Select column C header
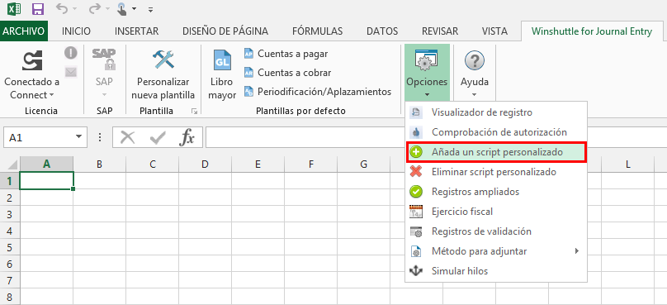 152,164
